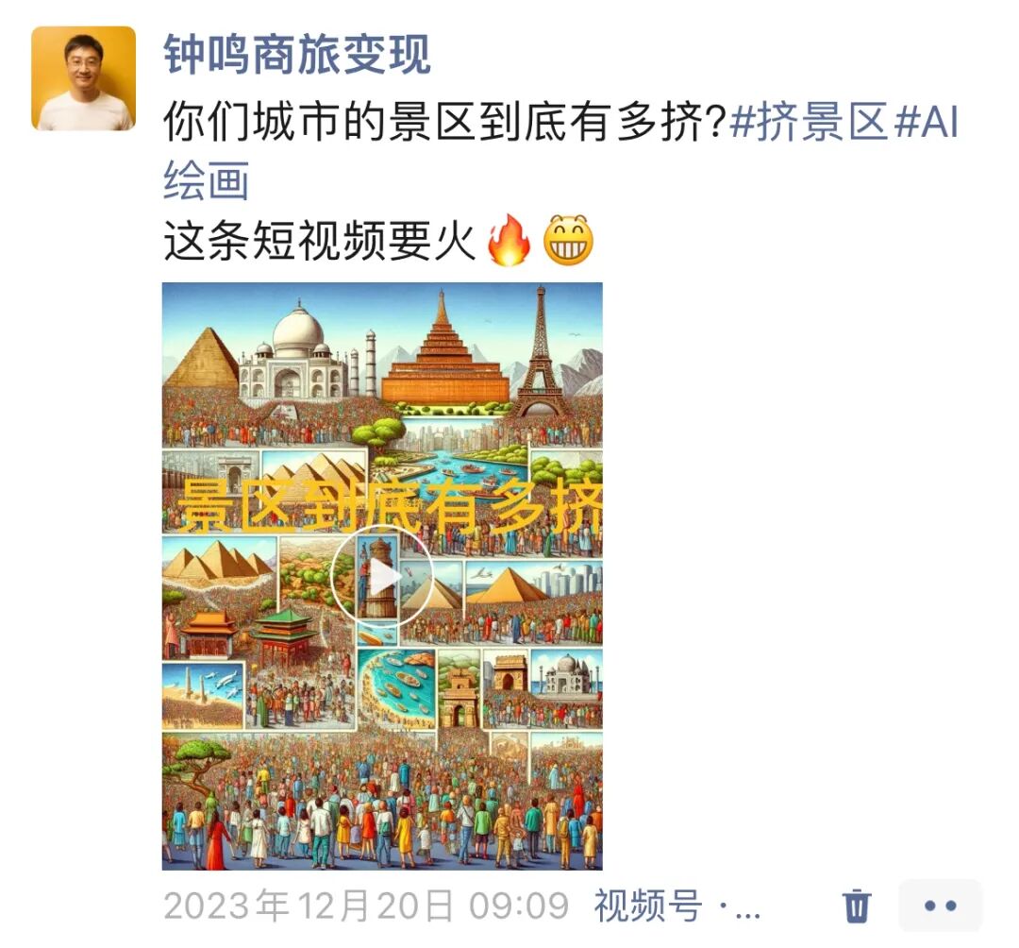This screenshot has width=1019, height=948.
Task: Tap the 绘画 hashtag continuation text
Action: (206, 180)
